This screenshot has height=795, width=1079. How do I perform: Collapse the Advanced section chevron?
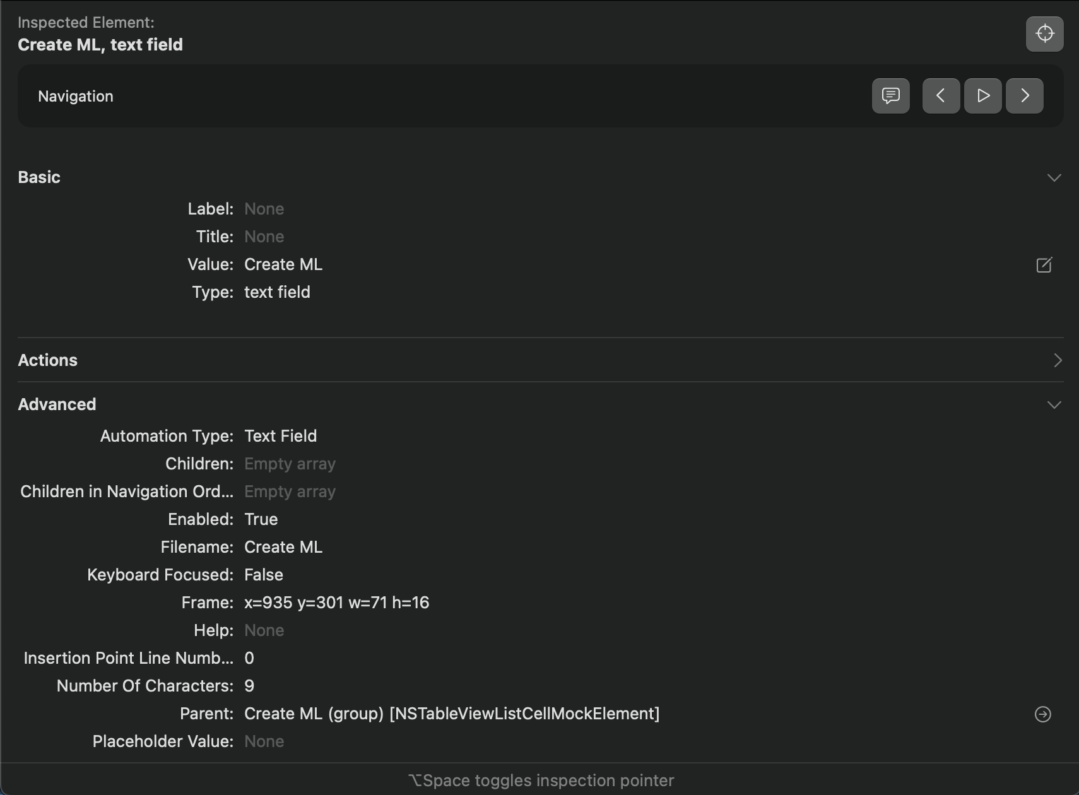point(1054,405)
